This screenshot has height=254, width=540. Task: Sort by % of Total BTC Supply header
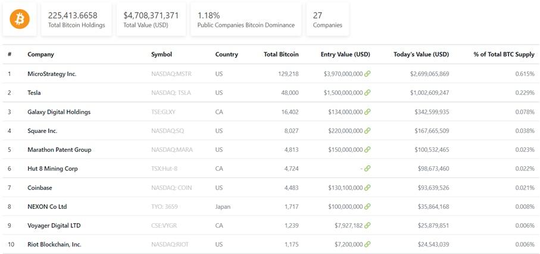click(504, 54)
